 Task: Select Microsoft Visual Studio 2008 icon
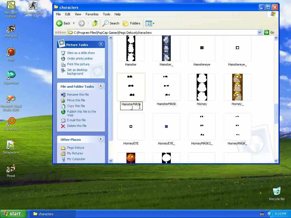point(11,103)
